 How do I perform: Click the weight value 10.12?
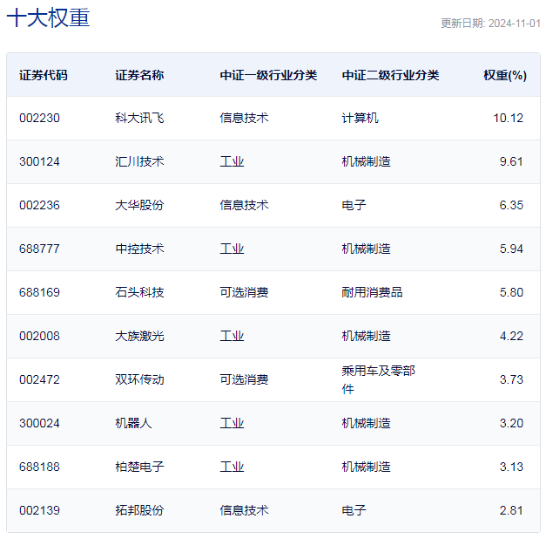pos(508,118)
